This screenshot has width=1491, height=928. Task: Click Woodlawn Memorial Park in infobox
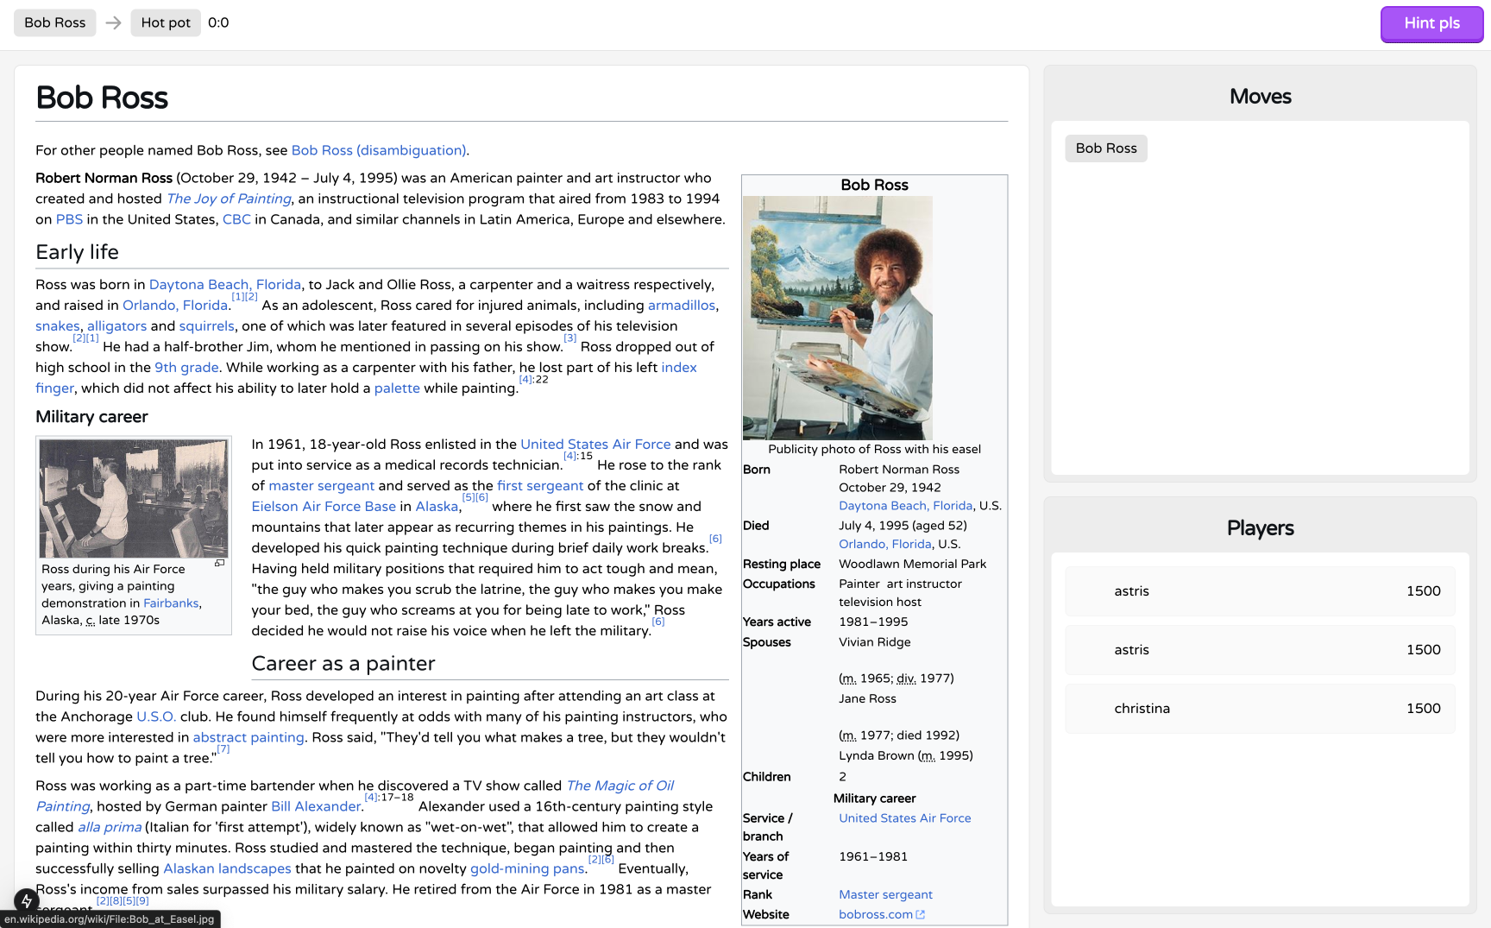pyautogui.click(x=913, y=565)
